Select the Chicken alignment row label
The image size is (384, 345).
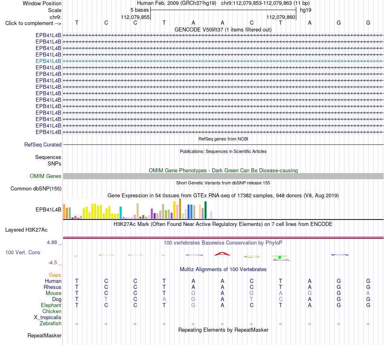tap(52, 311)
